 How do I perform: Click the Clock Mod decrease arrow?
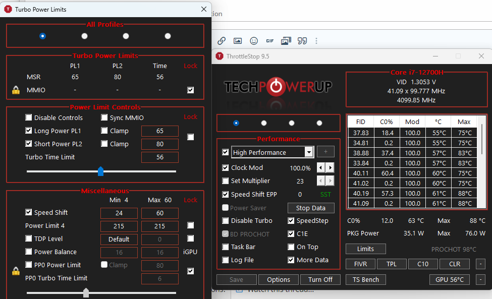(320, 168)
